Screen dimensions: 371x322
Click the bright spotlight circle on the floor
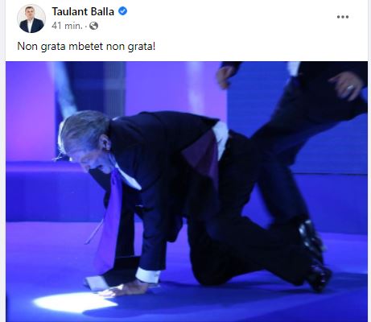click(75, 303)
